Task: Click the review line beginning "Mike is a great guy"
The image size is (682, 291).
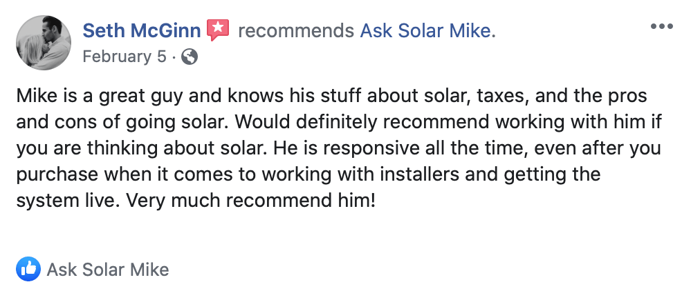Action: (331, 97)
